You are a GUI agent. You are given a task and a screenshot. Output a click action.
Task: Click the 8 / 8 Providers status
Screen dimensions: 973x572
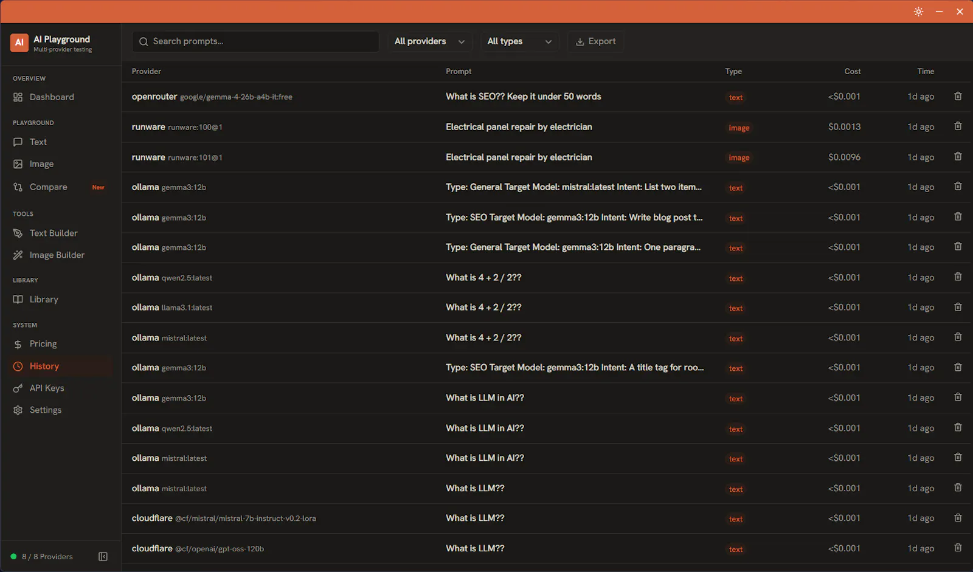(42, 557)
